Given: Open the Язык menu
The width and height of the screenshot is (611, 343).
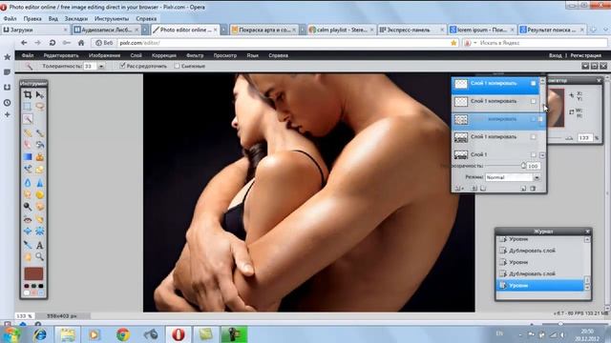Looking at the screenshot, I should 252,55.
